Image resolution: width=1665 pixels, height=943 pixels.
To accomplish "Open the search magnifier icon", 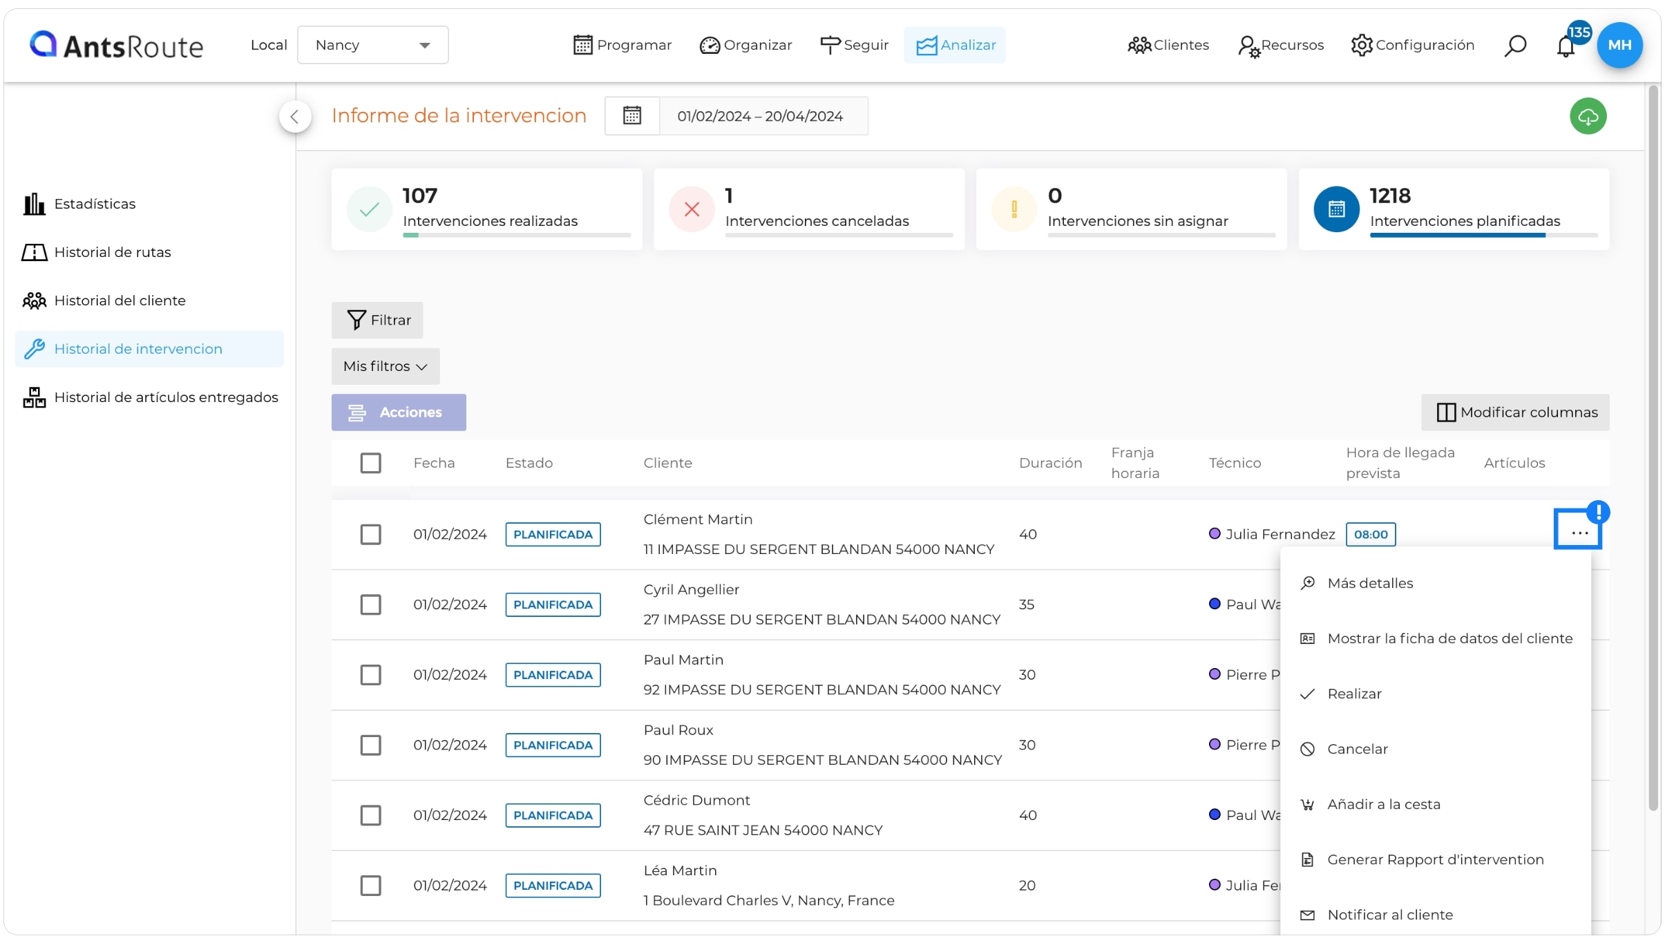I will click(1515, 46).
